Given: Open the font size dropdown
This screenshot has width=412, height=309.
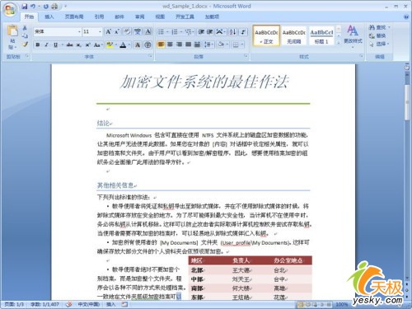Looking at the screenshot, I should 100,32.
